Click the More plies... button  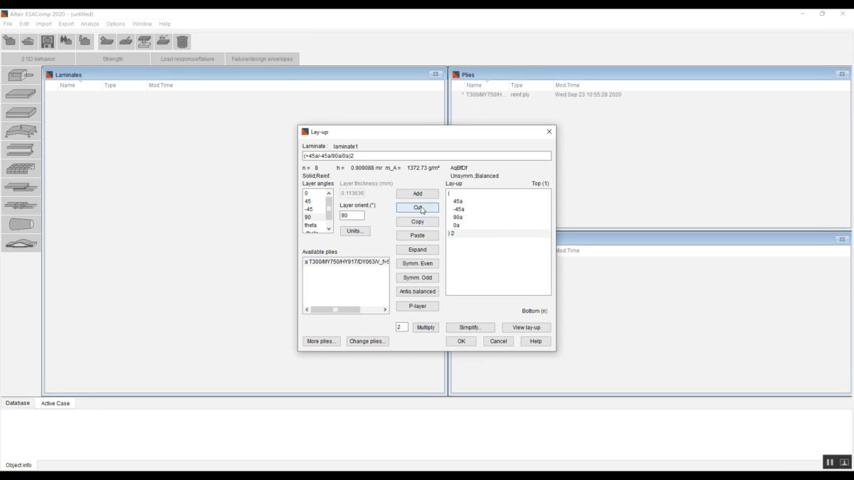(x=322, y=341)
